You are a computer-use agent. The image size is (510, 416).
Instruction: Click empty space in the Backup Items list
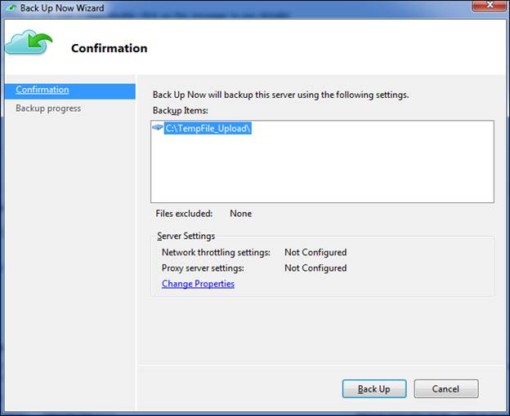point(322,171)
